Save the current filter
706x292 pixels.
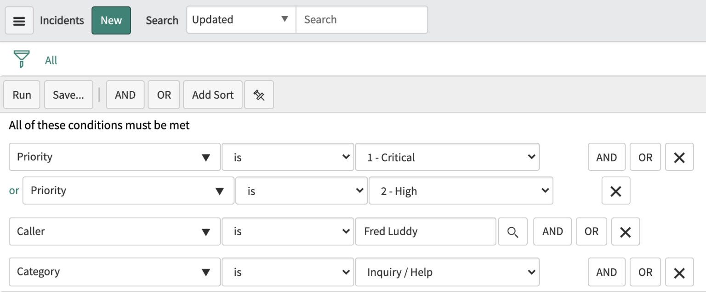pyautogui.click(x=68, y=95)
